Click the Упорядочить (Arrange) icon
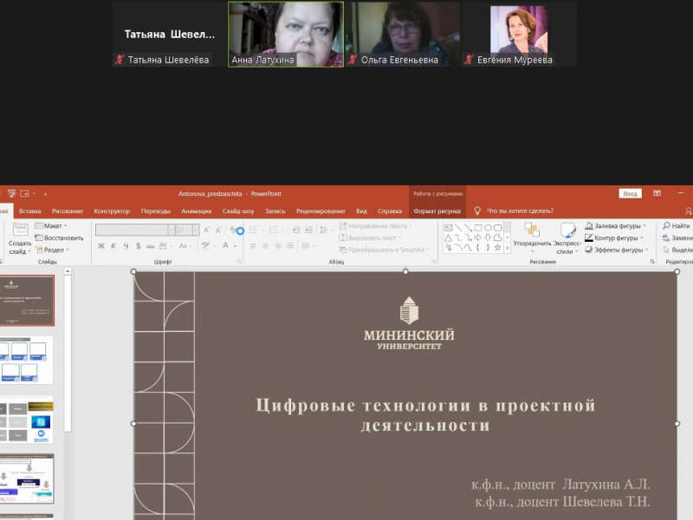The height and width of the screenshot is (520, 693). (x=532, y=231)
